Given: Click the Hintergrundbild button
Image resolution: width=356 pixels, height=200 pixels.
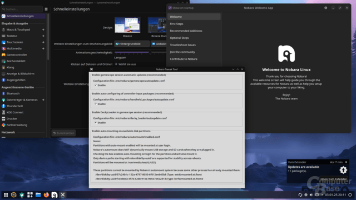Looking at the screenshot, I should click(132, 44).
